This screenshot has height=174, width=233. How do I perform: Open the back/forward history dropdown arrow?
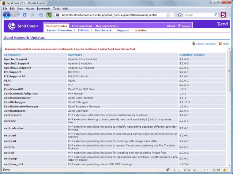click(18, 15)
